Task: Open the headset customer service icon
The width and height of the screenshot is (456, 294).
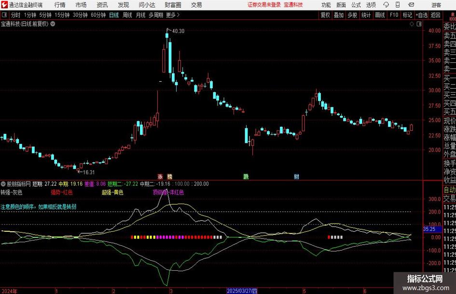Action: coord(386,5)
